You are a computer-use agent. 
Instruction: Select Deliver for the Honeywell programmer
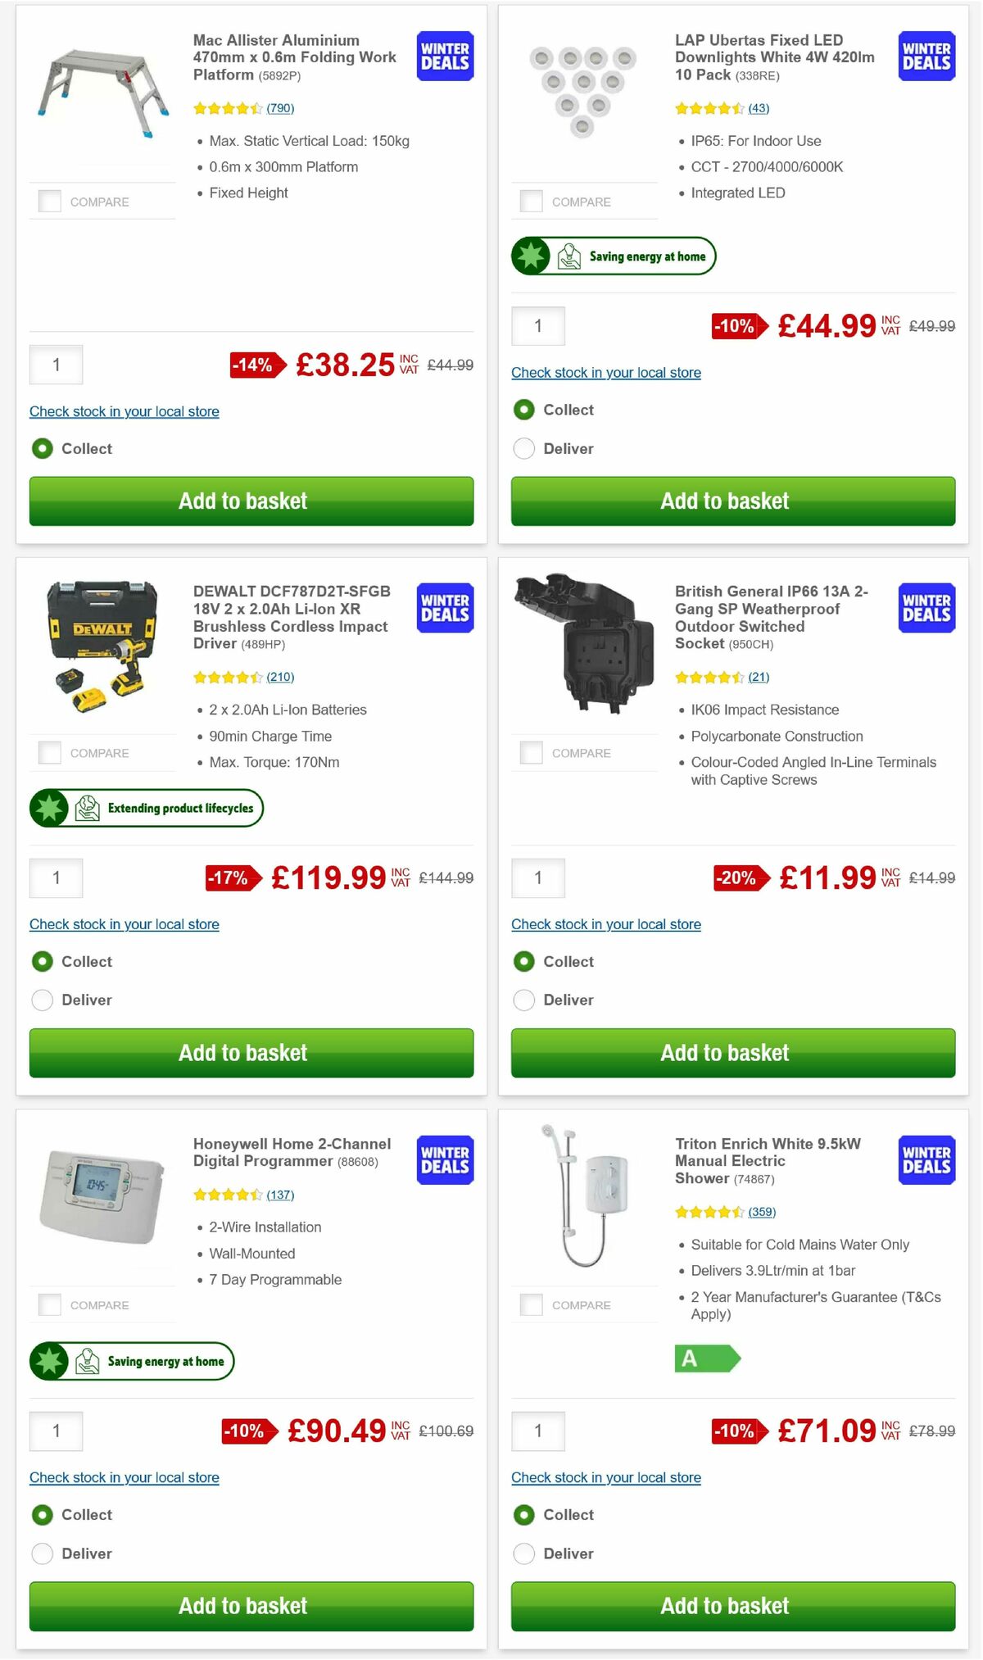(x=42, y=1553)
